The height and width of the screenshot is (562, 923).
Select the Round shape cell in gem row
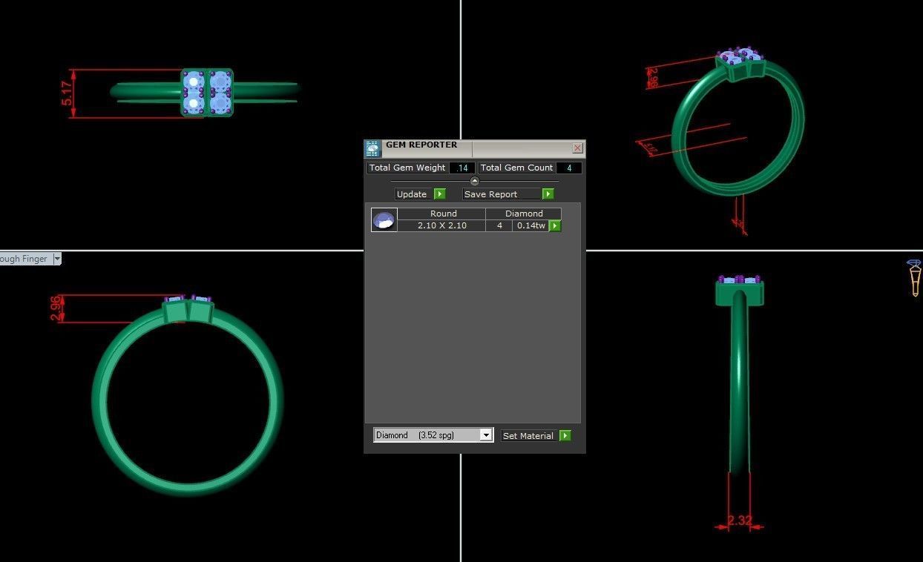pyautogui.click(x=443, y=214)
